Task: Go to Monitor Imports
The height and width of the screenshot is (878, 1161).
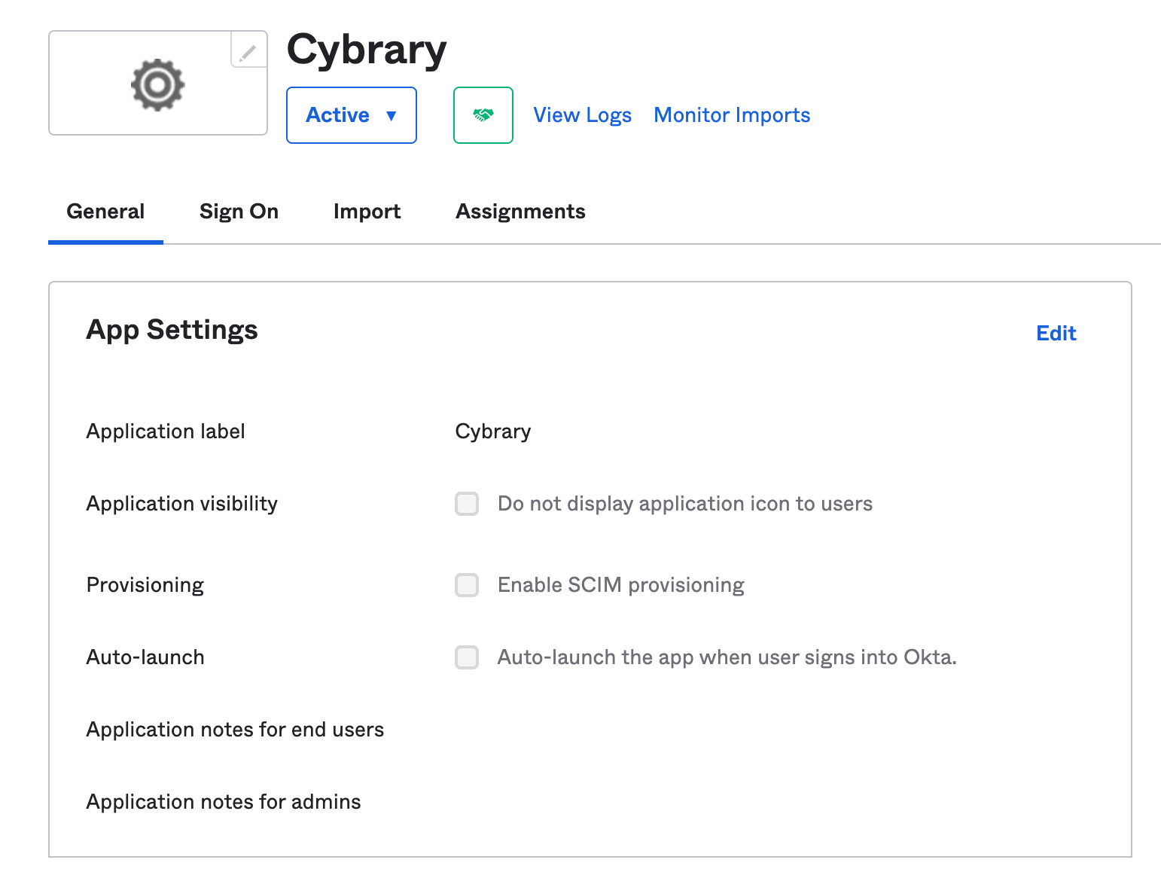Action: [732, 115]
